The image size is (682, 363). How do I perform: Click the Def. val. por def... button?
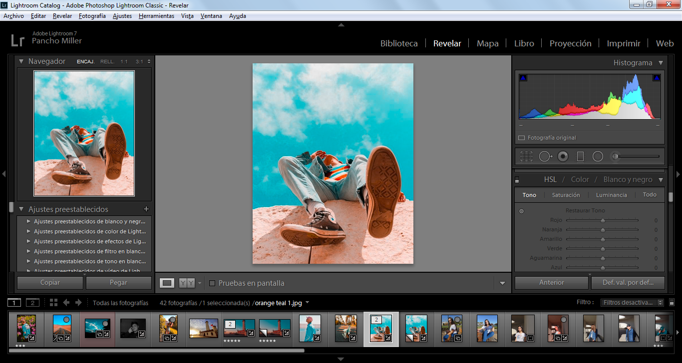point(628,282)
